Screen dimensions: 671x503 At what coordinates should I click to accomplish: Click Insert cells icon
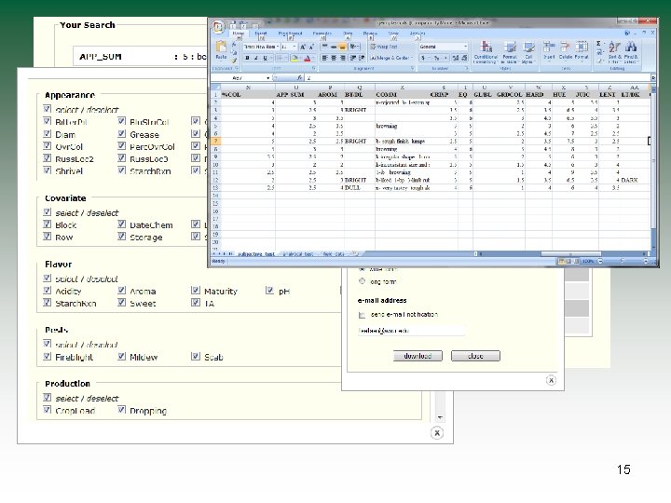coord(549,49)
